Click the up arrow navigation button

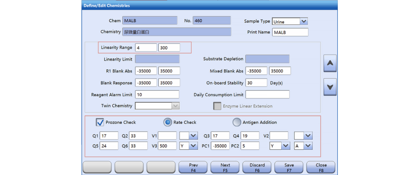[x=330, y=63]
